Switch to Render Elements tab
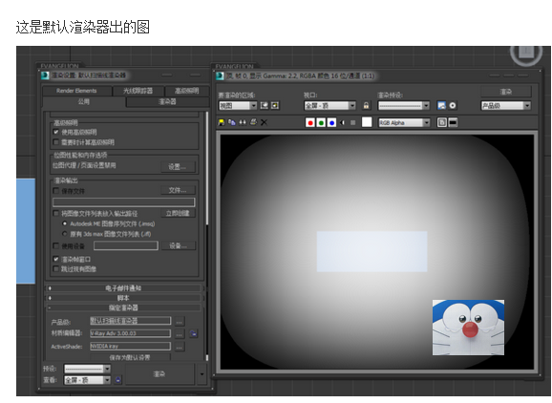552x403 pixels. pos(76,91)
